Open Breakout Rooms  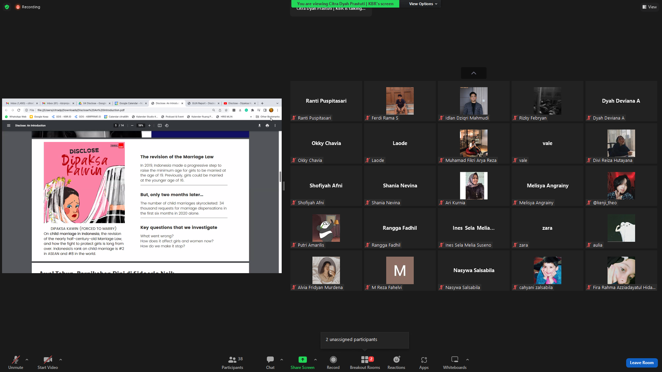coord(365,363)
